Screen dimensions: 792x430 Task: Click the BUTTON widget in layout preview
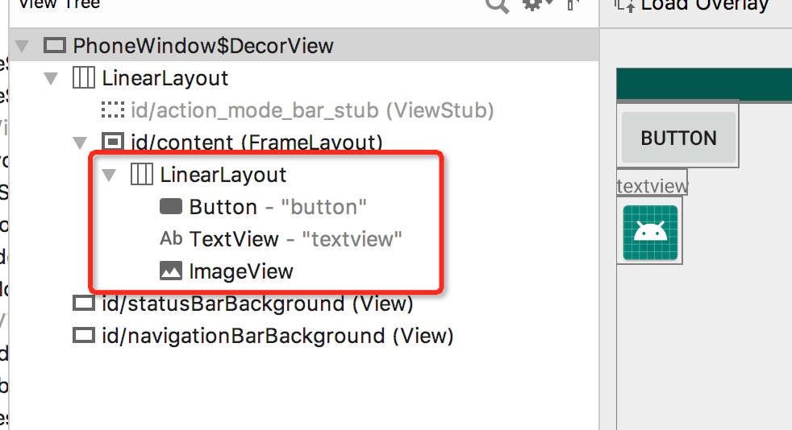click(x=678, y=137)
